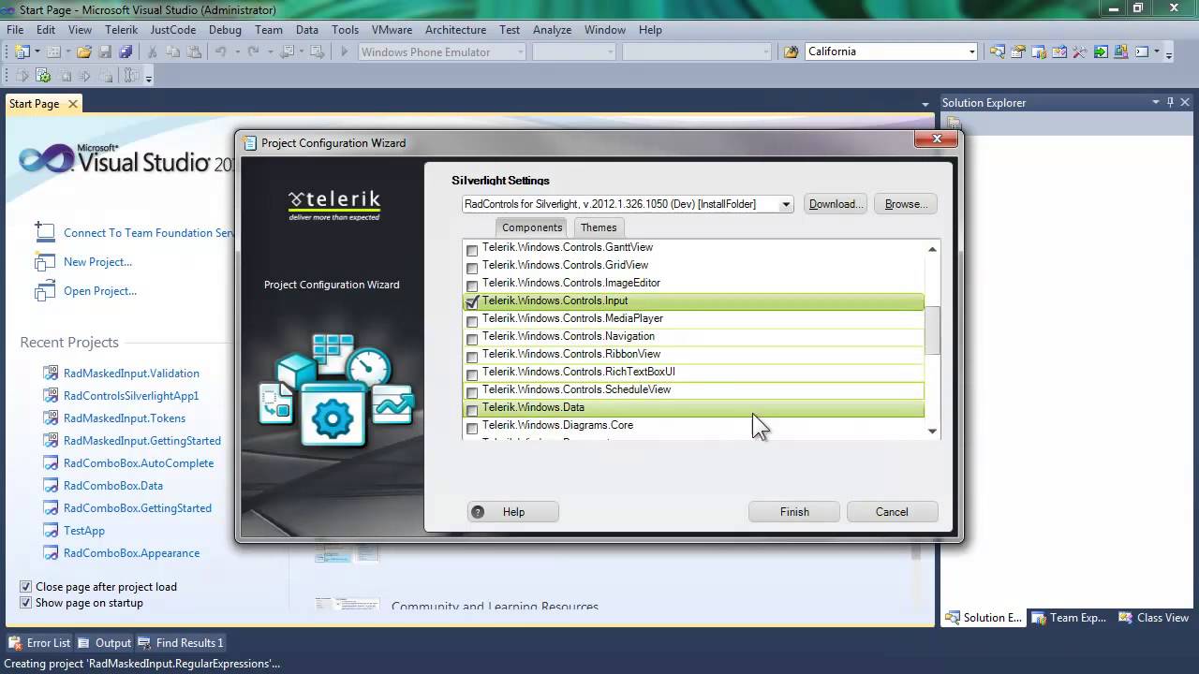The image size is (1199, 674).
Task: Click the Cancel button in wizard
Action: pos(892,512)
